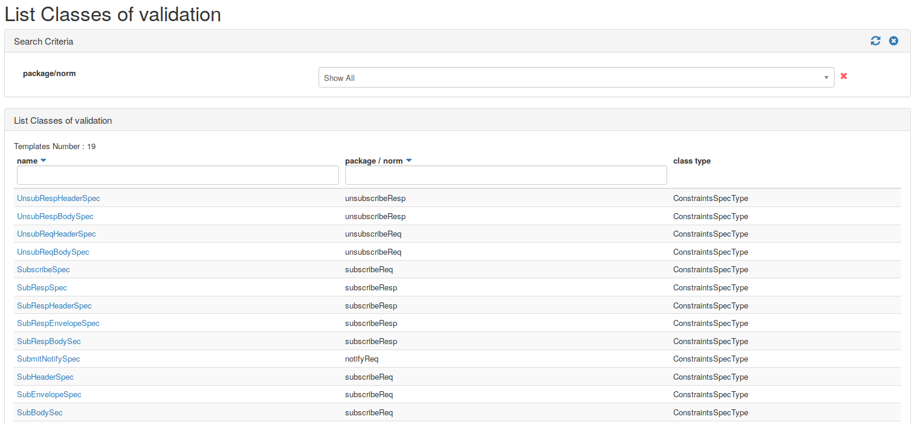Open SubBodySec link for subscribeReq
Screen dimensions: 918x425
pyautogui.click(x=40, y=412)
